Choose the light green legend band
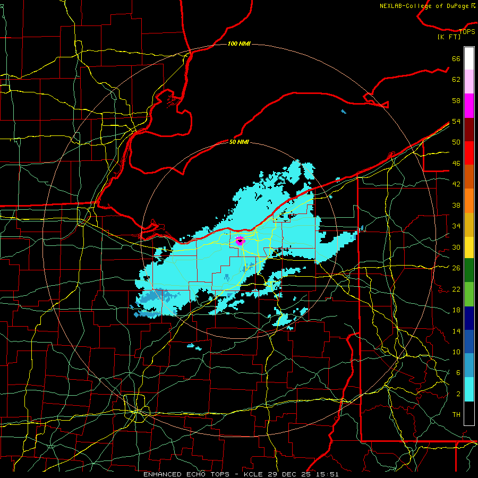 (469, 294)
